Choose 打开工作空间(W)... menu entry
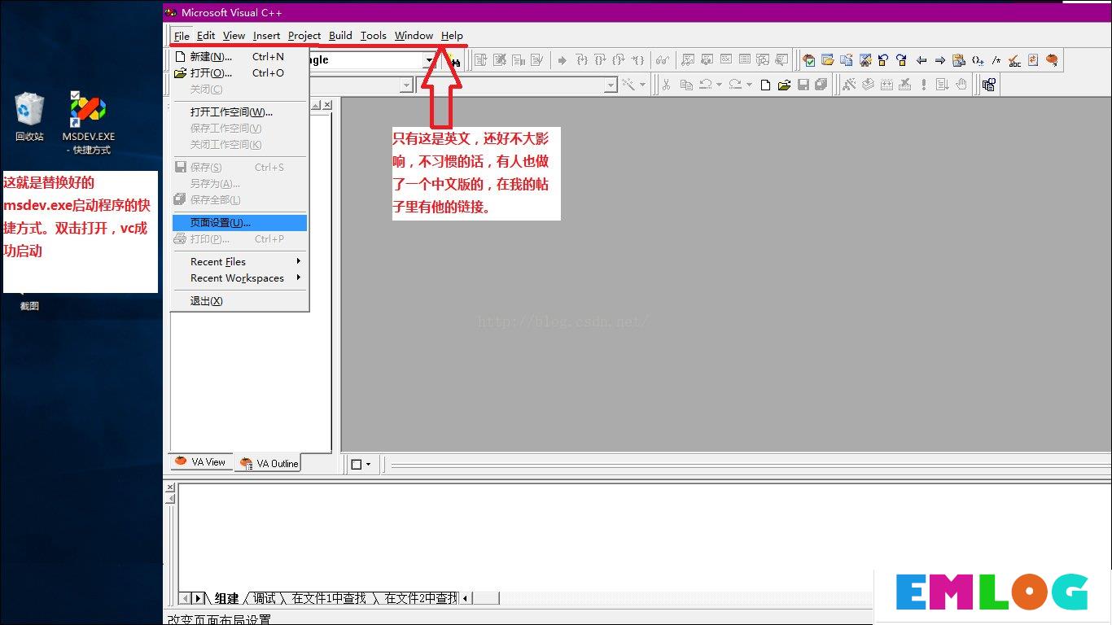This screenshot has width=1112, height=625. 240,112
